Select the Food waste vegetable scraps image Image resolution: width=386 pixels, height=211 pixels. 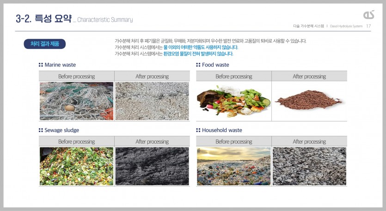click(233, 101)
